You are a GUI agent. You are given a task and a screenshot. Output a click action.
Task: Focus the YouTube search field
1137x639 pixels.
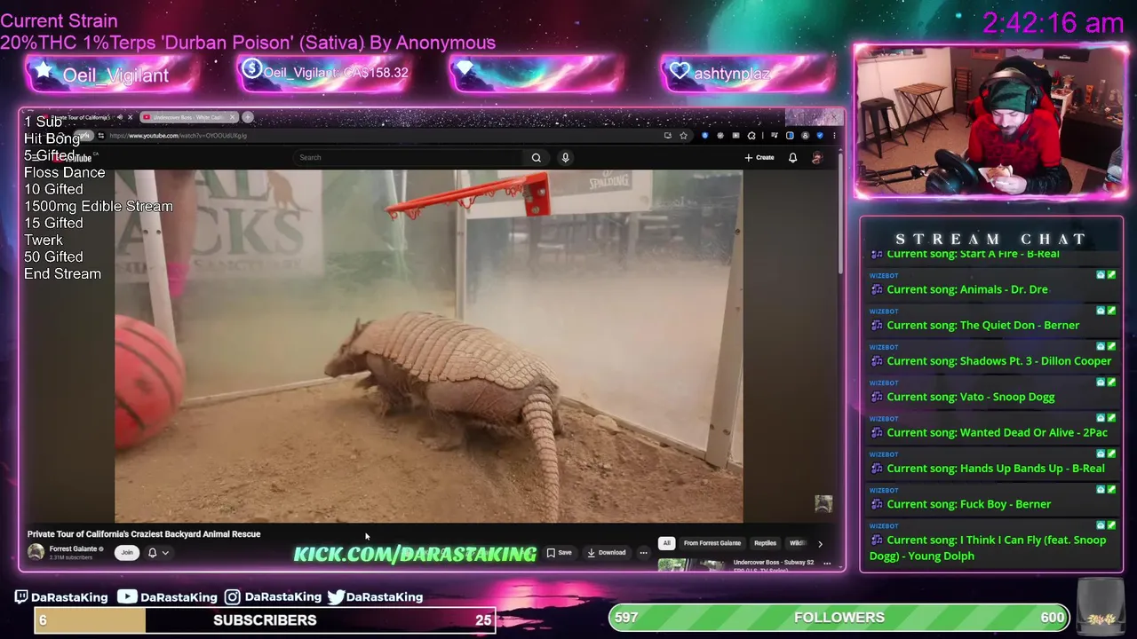[409, 158]
